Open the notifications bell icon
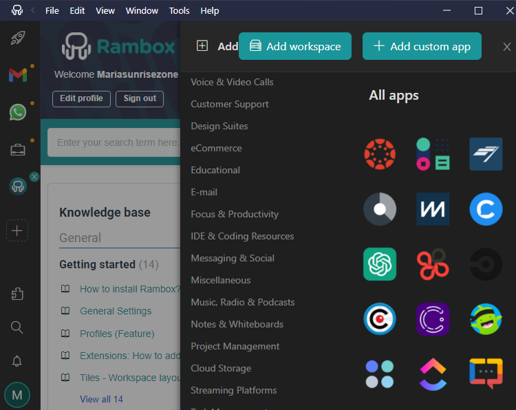Image resolution: width=516 pixels, height=410 pixels. click(17, 361)
